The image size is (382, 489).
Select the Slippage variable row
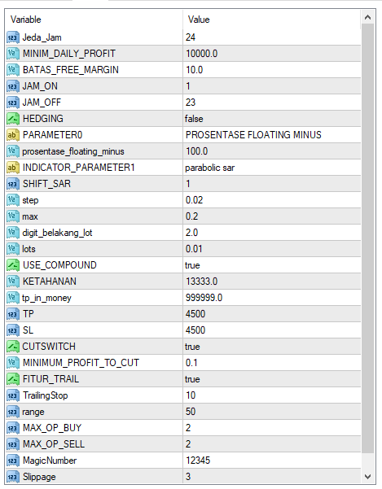(183, 477)
